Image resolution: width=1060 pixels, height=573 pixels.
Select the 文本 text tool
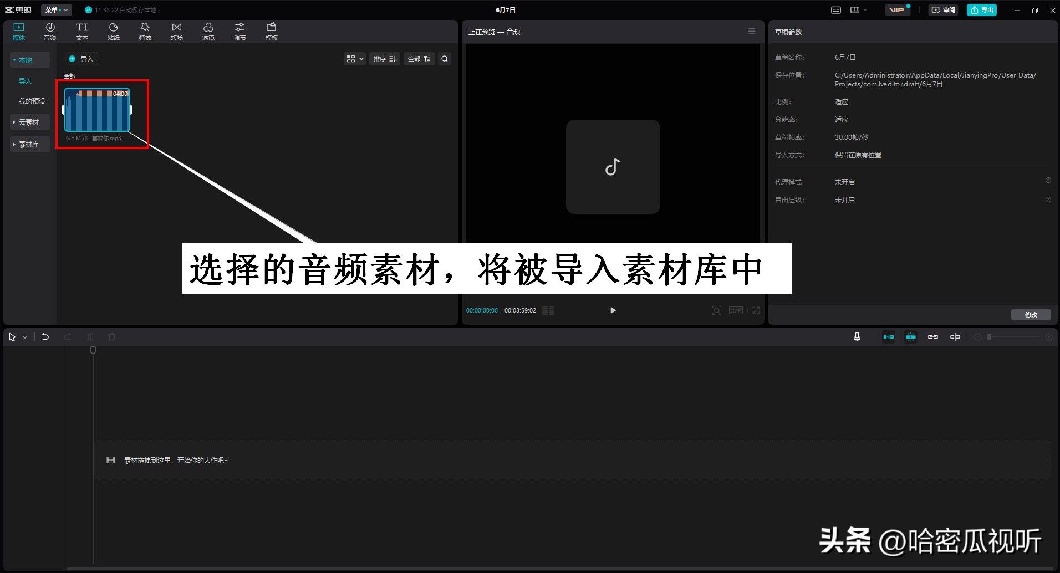pyautogui.click(x=81, y=31)
